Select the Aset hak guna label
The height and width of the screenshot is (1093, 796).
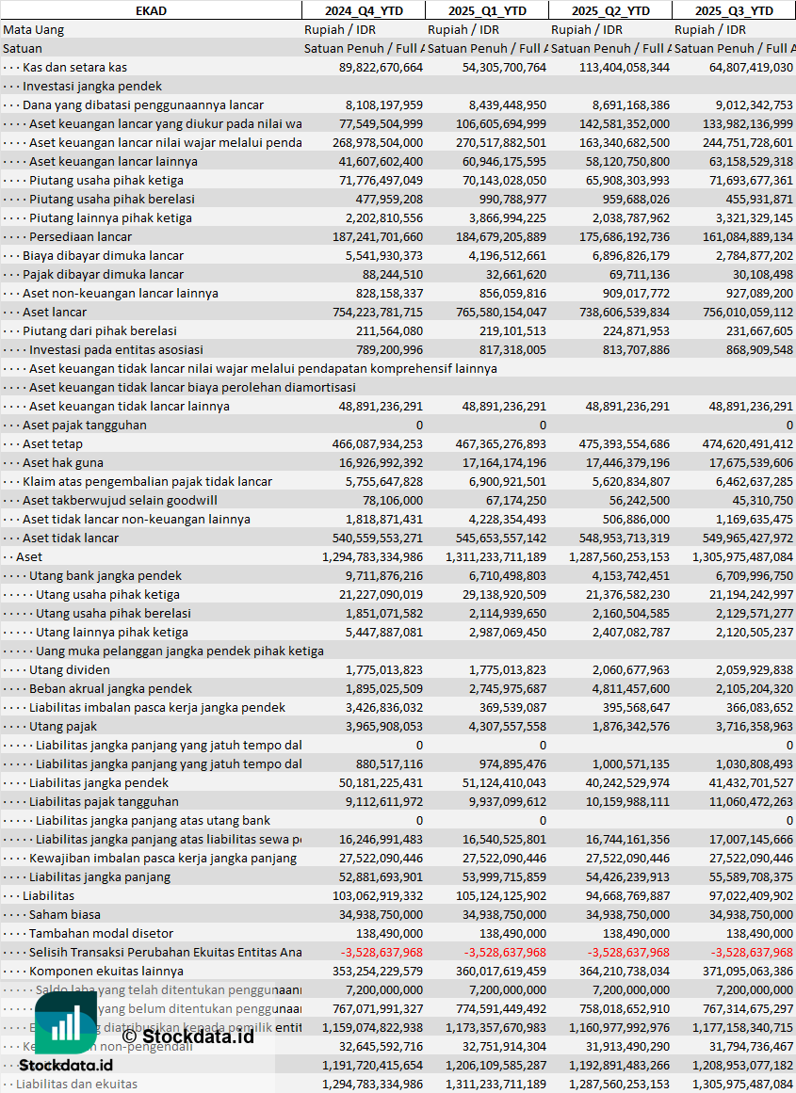pyautogui.click(x=63, y=462)
